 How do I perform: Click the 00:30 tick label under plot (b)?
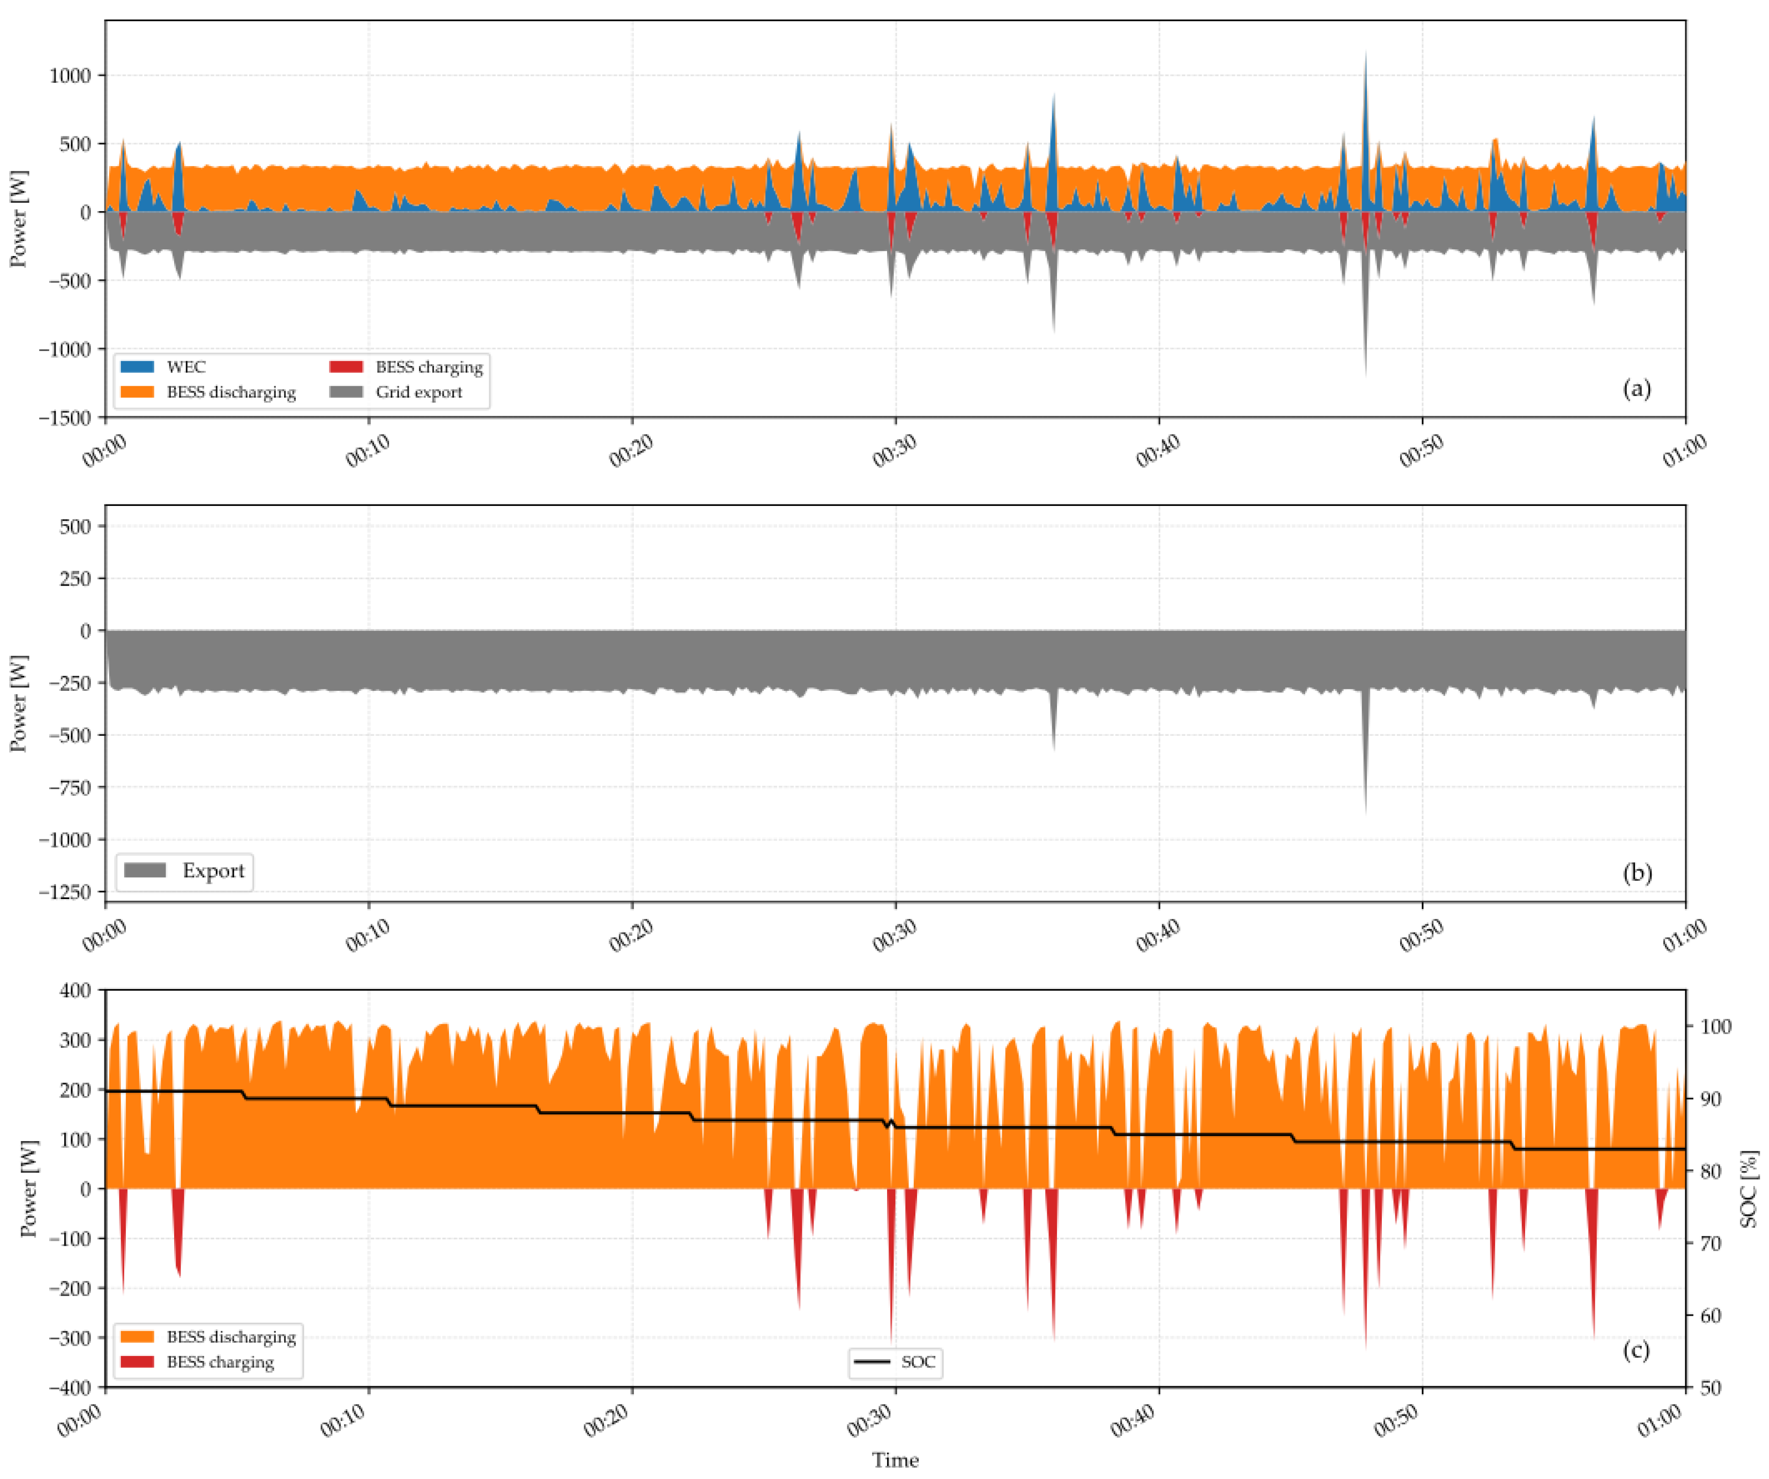pos(894,937)
